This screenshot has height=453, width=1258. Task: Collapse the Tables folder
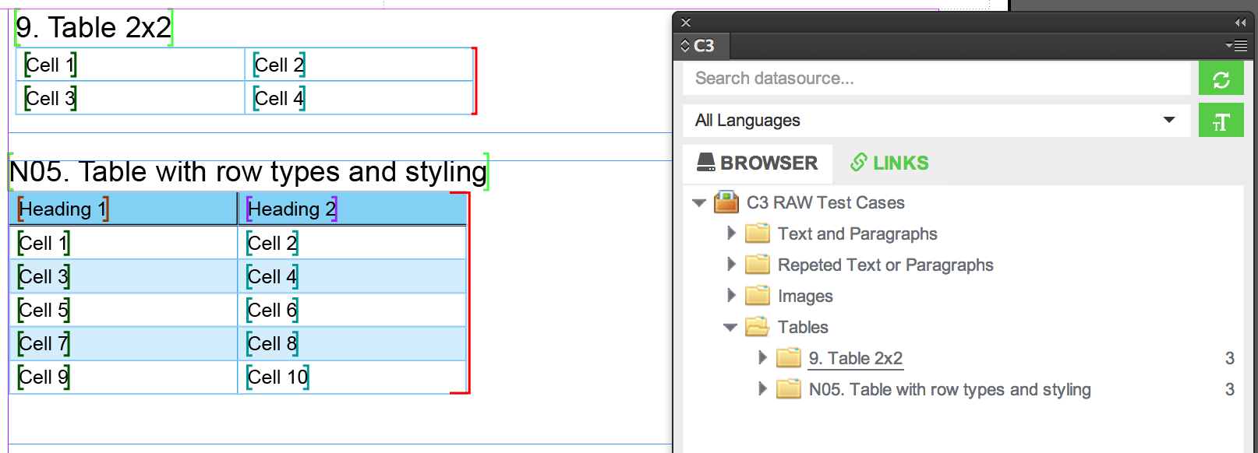click(x=730, y=328)
